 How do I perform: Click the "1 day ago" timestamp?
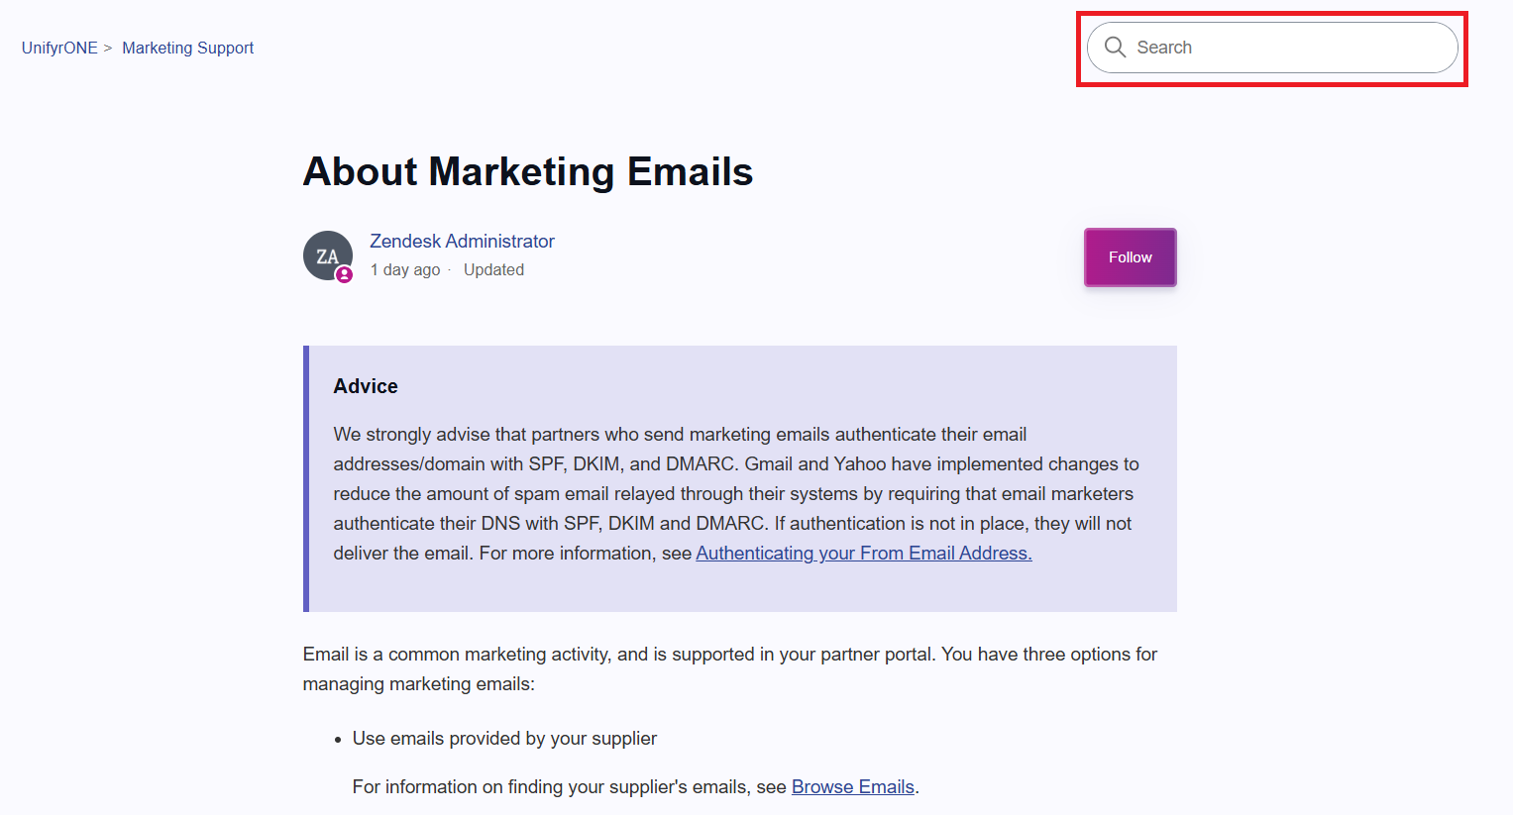coord(405,269)
